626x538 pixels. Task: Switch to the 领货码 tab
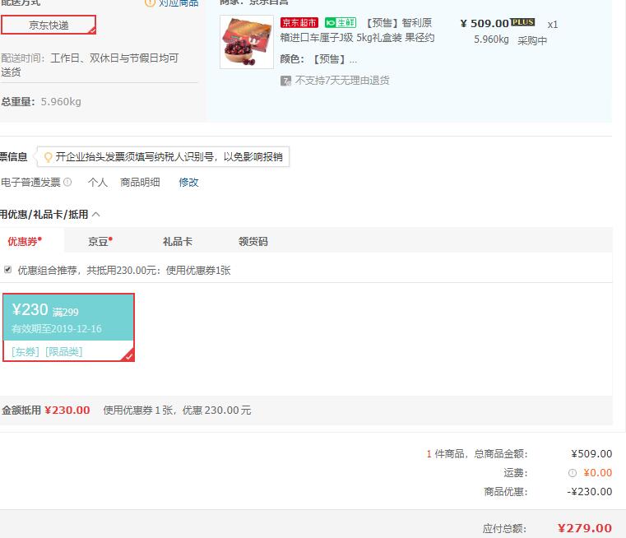253,242
